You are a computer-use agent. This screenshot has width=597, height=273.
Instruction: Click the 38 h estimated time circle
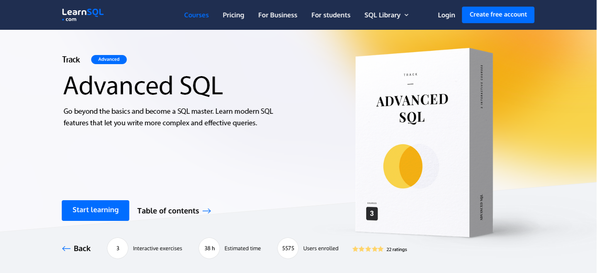(x=209, y=248)
